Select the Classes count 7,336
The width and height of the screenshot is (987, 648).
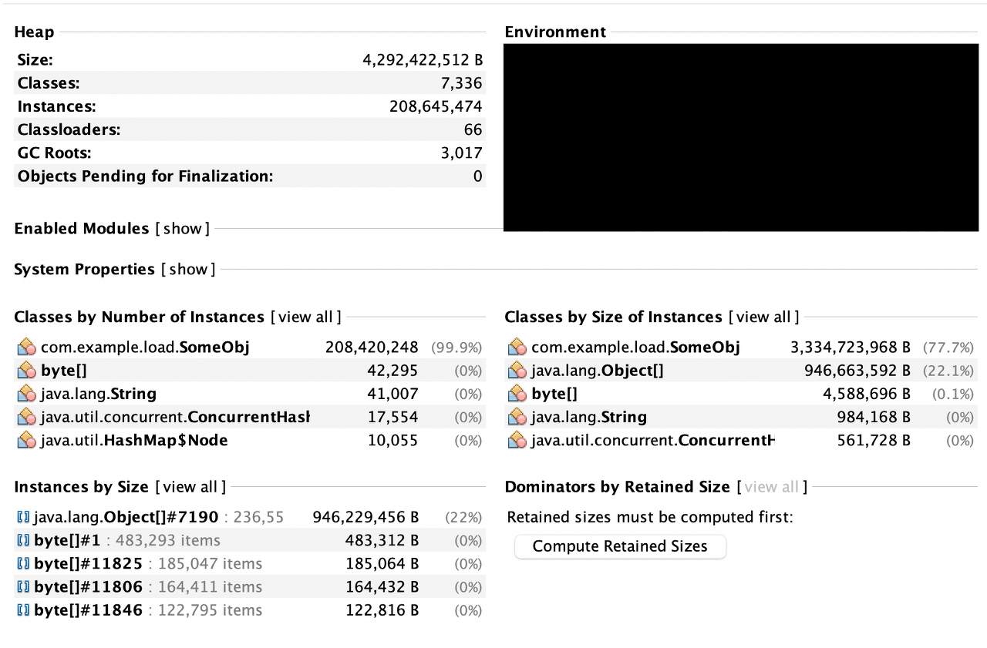[462, 83]
